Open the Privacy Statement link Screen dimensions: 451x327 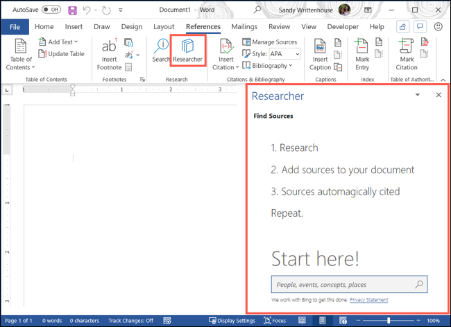[x=368, y=300]
